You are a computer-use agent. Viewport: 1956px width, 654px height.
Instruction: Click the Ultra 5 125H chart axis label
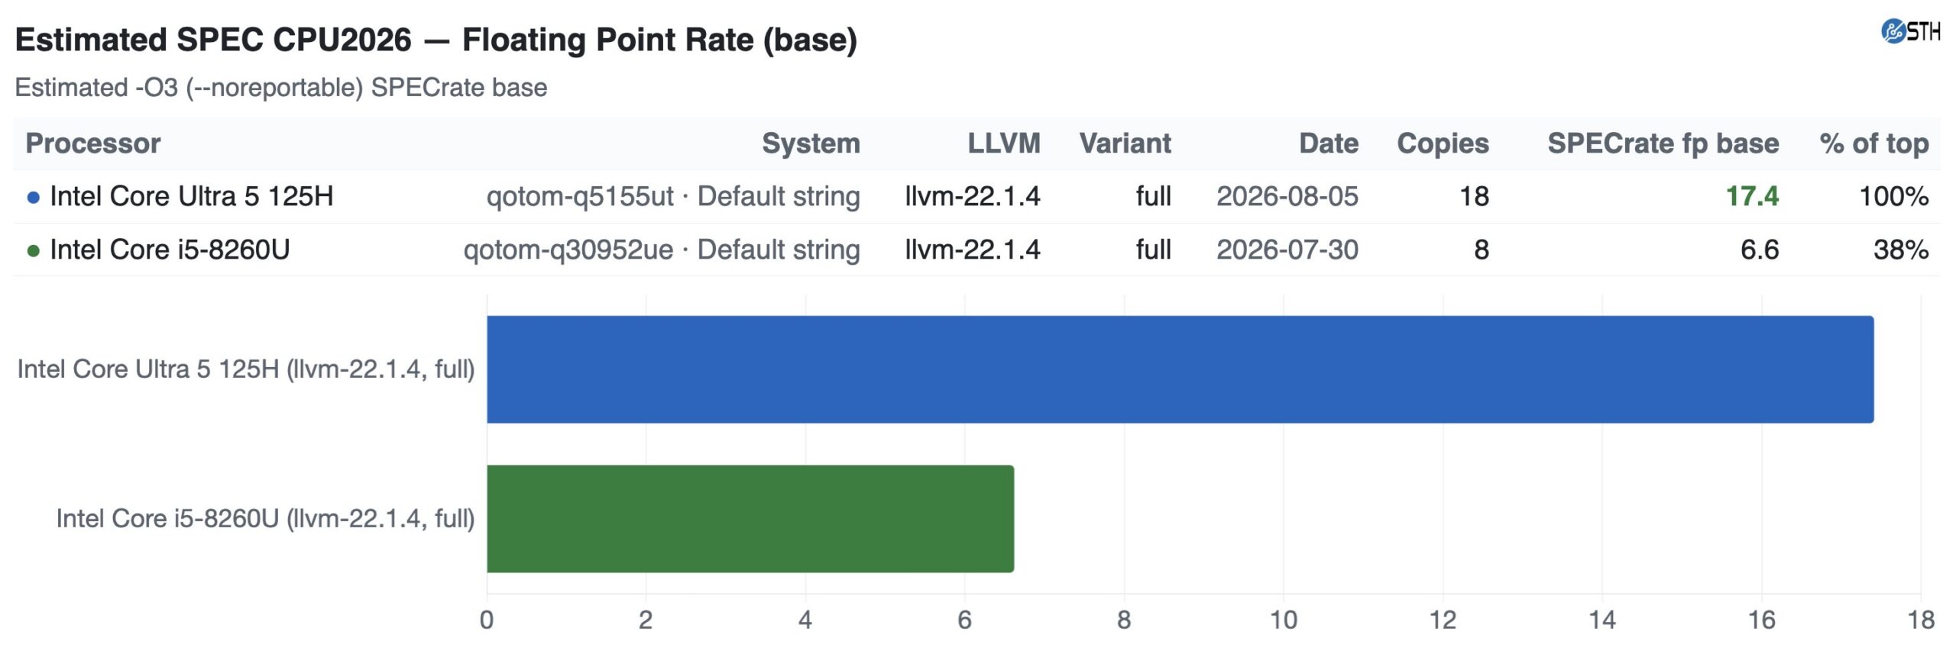coord(246,369)
